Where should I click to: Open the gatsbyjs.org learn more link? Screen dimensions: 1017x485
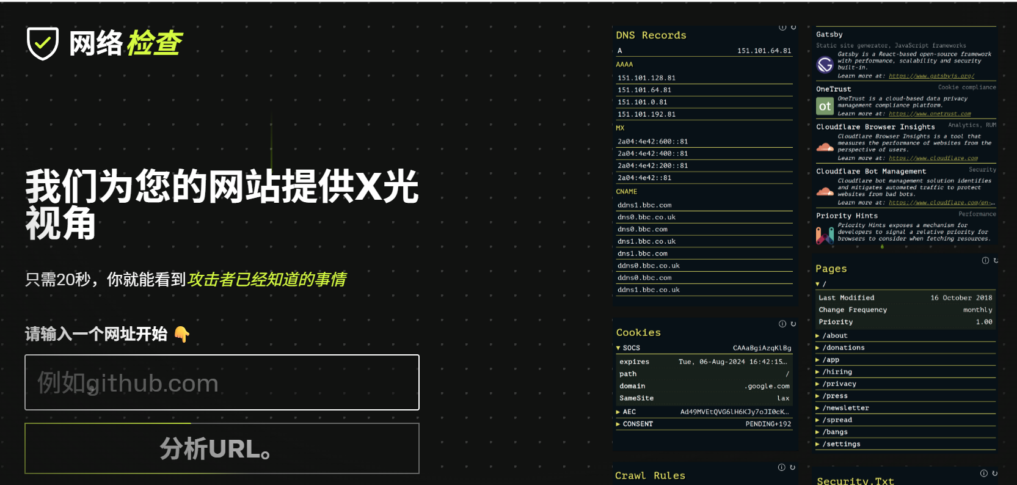click(931, 76)
